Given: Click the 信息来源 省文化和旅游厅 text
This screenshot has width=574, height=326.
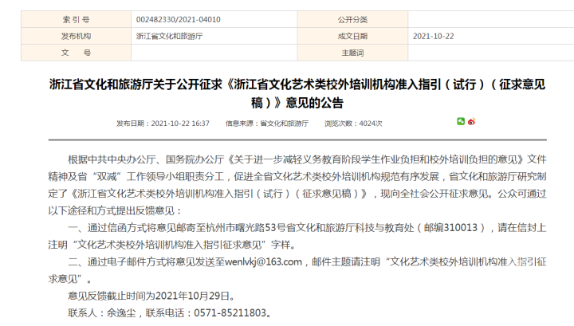Looking at the screenshot, I should point(266,124).
